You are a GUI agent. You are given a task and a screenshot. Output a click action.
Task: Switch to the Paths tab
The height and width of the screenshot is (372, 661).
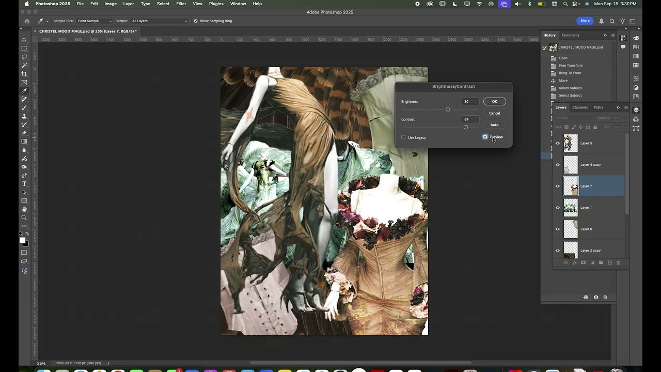click(x=598, y=107)
